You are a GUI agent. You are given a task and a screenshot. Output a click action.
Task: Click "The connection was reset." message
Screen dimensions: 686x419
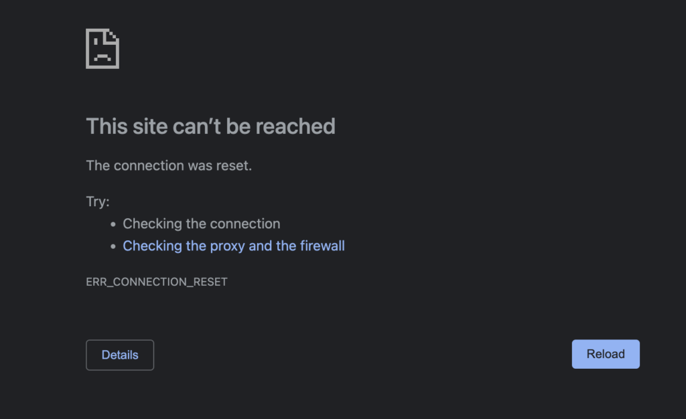(169, 165)
